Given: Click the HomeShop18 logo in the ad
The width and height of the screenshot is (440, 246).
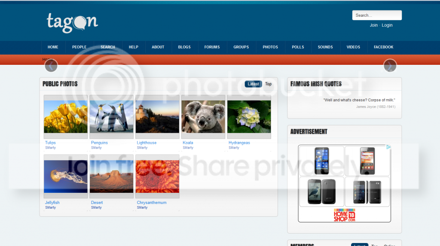Looking at the screenshot, I should (344, 215).
